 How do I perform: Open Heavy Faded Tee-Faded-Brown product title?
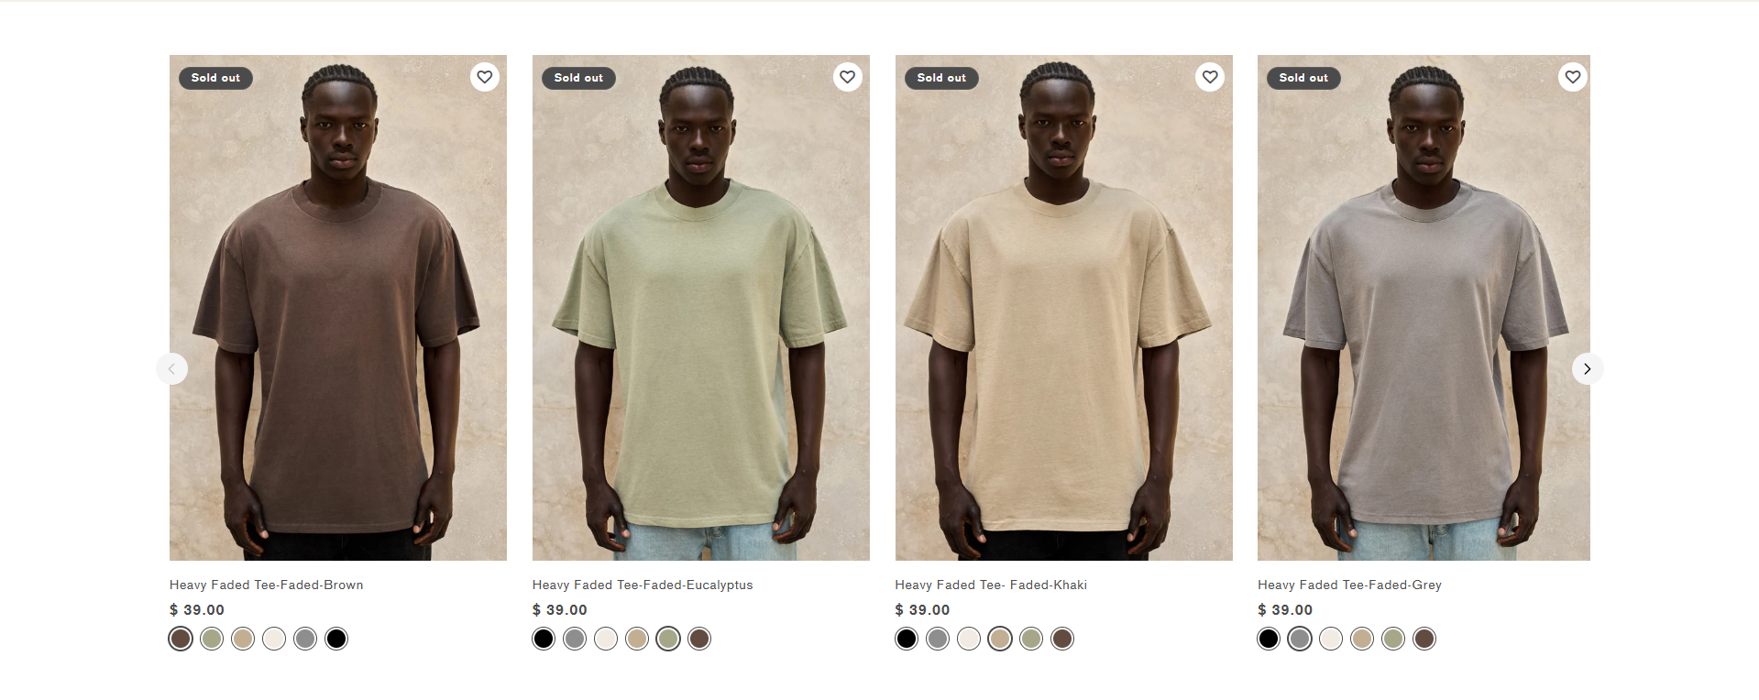pos(266,585)
